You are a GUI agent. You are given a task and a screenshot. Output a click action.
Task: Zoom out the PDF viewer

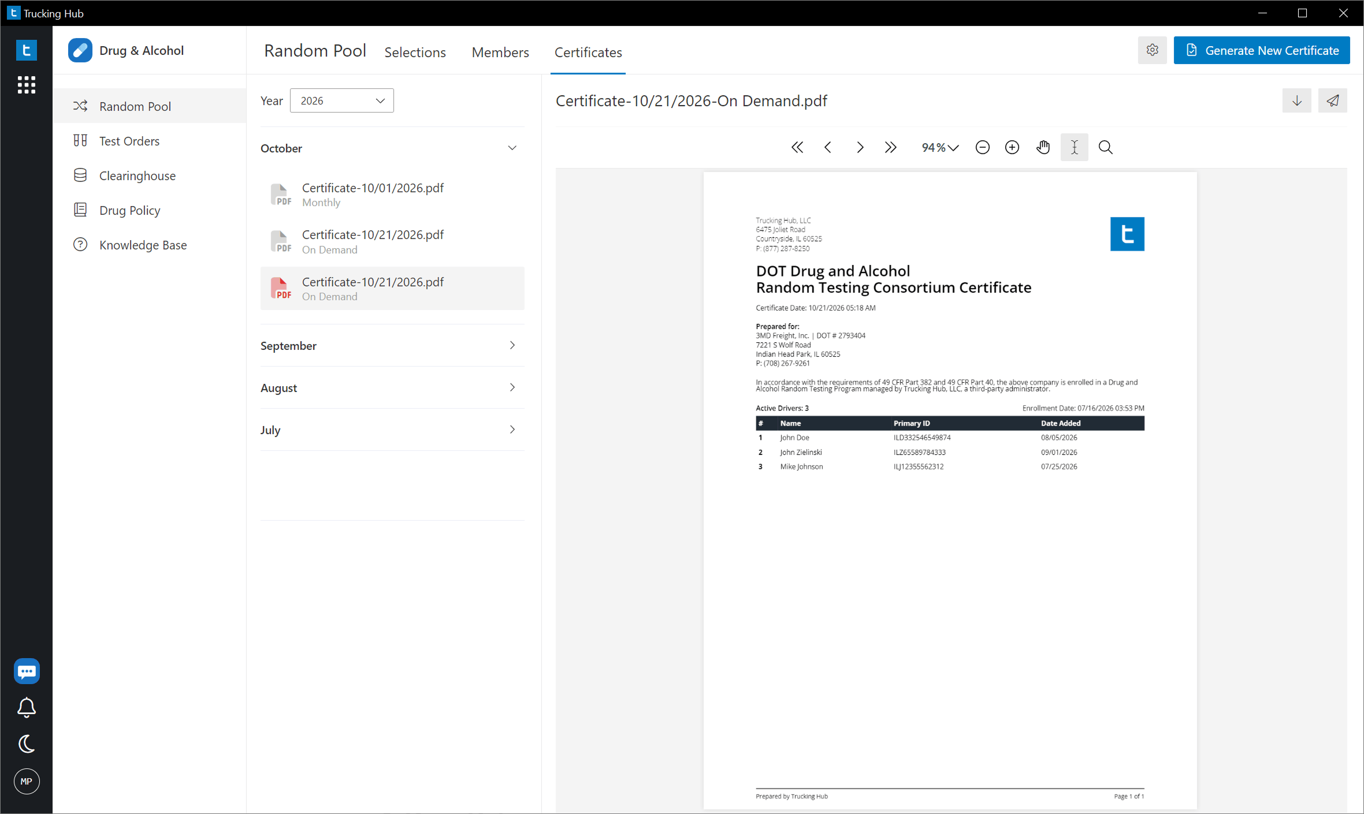click(x=982, y=147)
